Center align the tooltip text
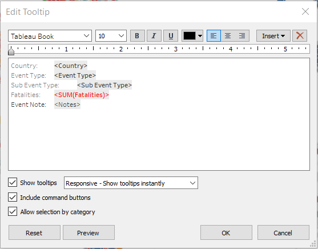Viewport: 318px width, 249px height. [228, 36]
